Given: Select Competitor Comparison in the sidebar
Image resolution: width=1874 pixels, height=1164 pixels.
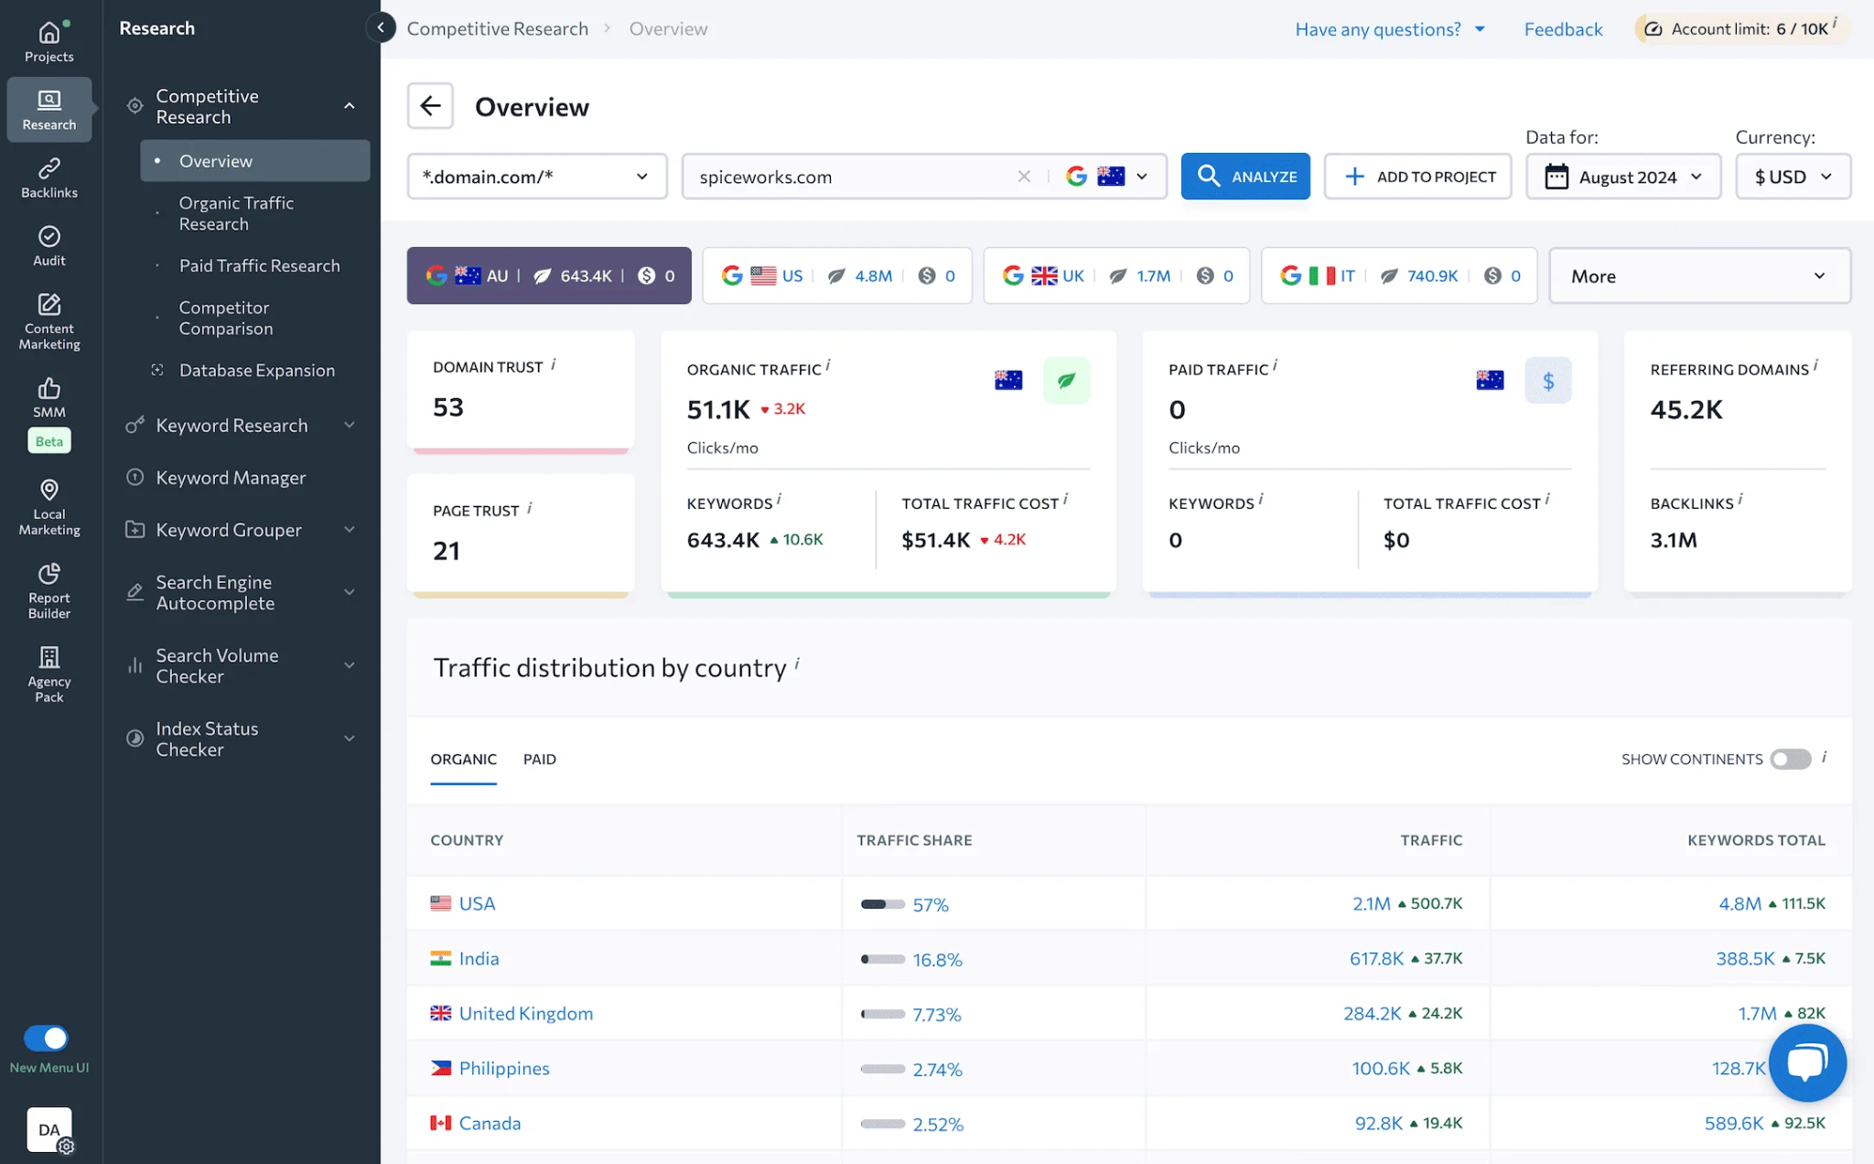Looking at the screenshot, I should tap(223, 318).
